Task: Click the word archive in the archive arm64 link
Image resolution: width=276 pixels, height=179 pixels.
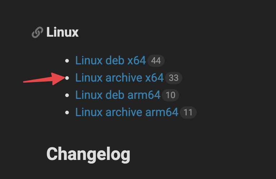Action: coord(124,112)
